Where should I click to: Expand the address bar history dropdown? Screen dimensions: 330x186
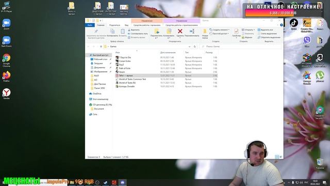tap(190, 47)
